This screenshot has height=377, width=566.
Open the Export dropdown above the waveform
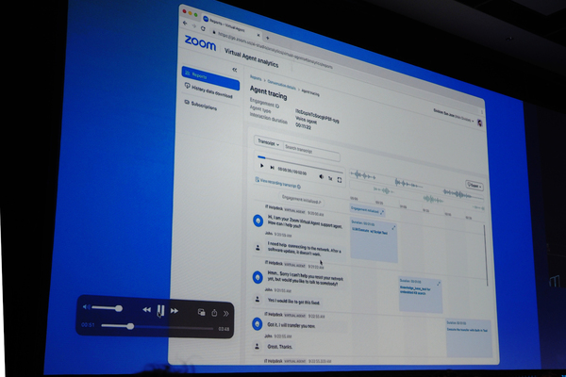pos(474,186)
